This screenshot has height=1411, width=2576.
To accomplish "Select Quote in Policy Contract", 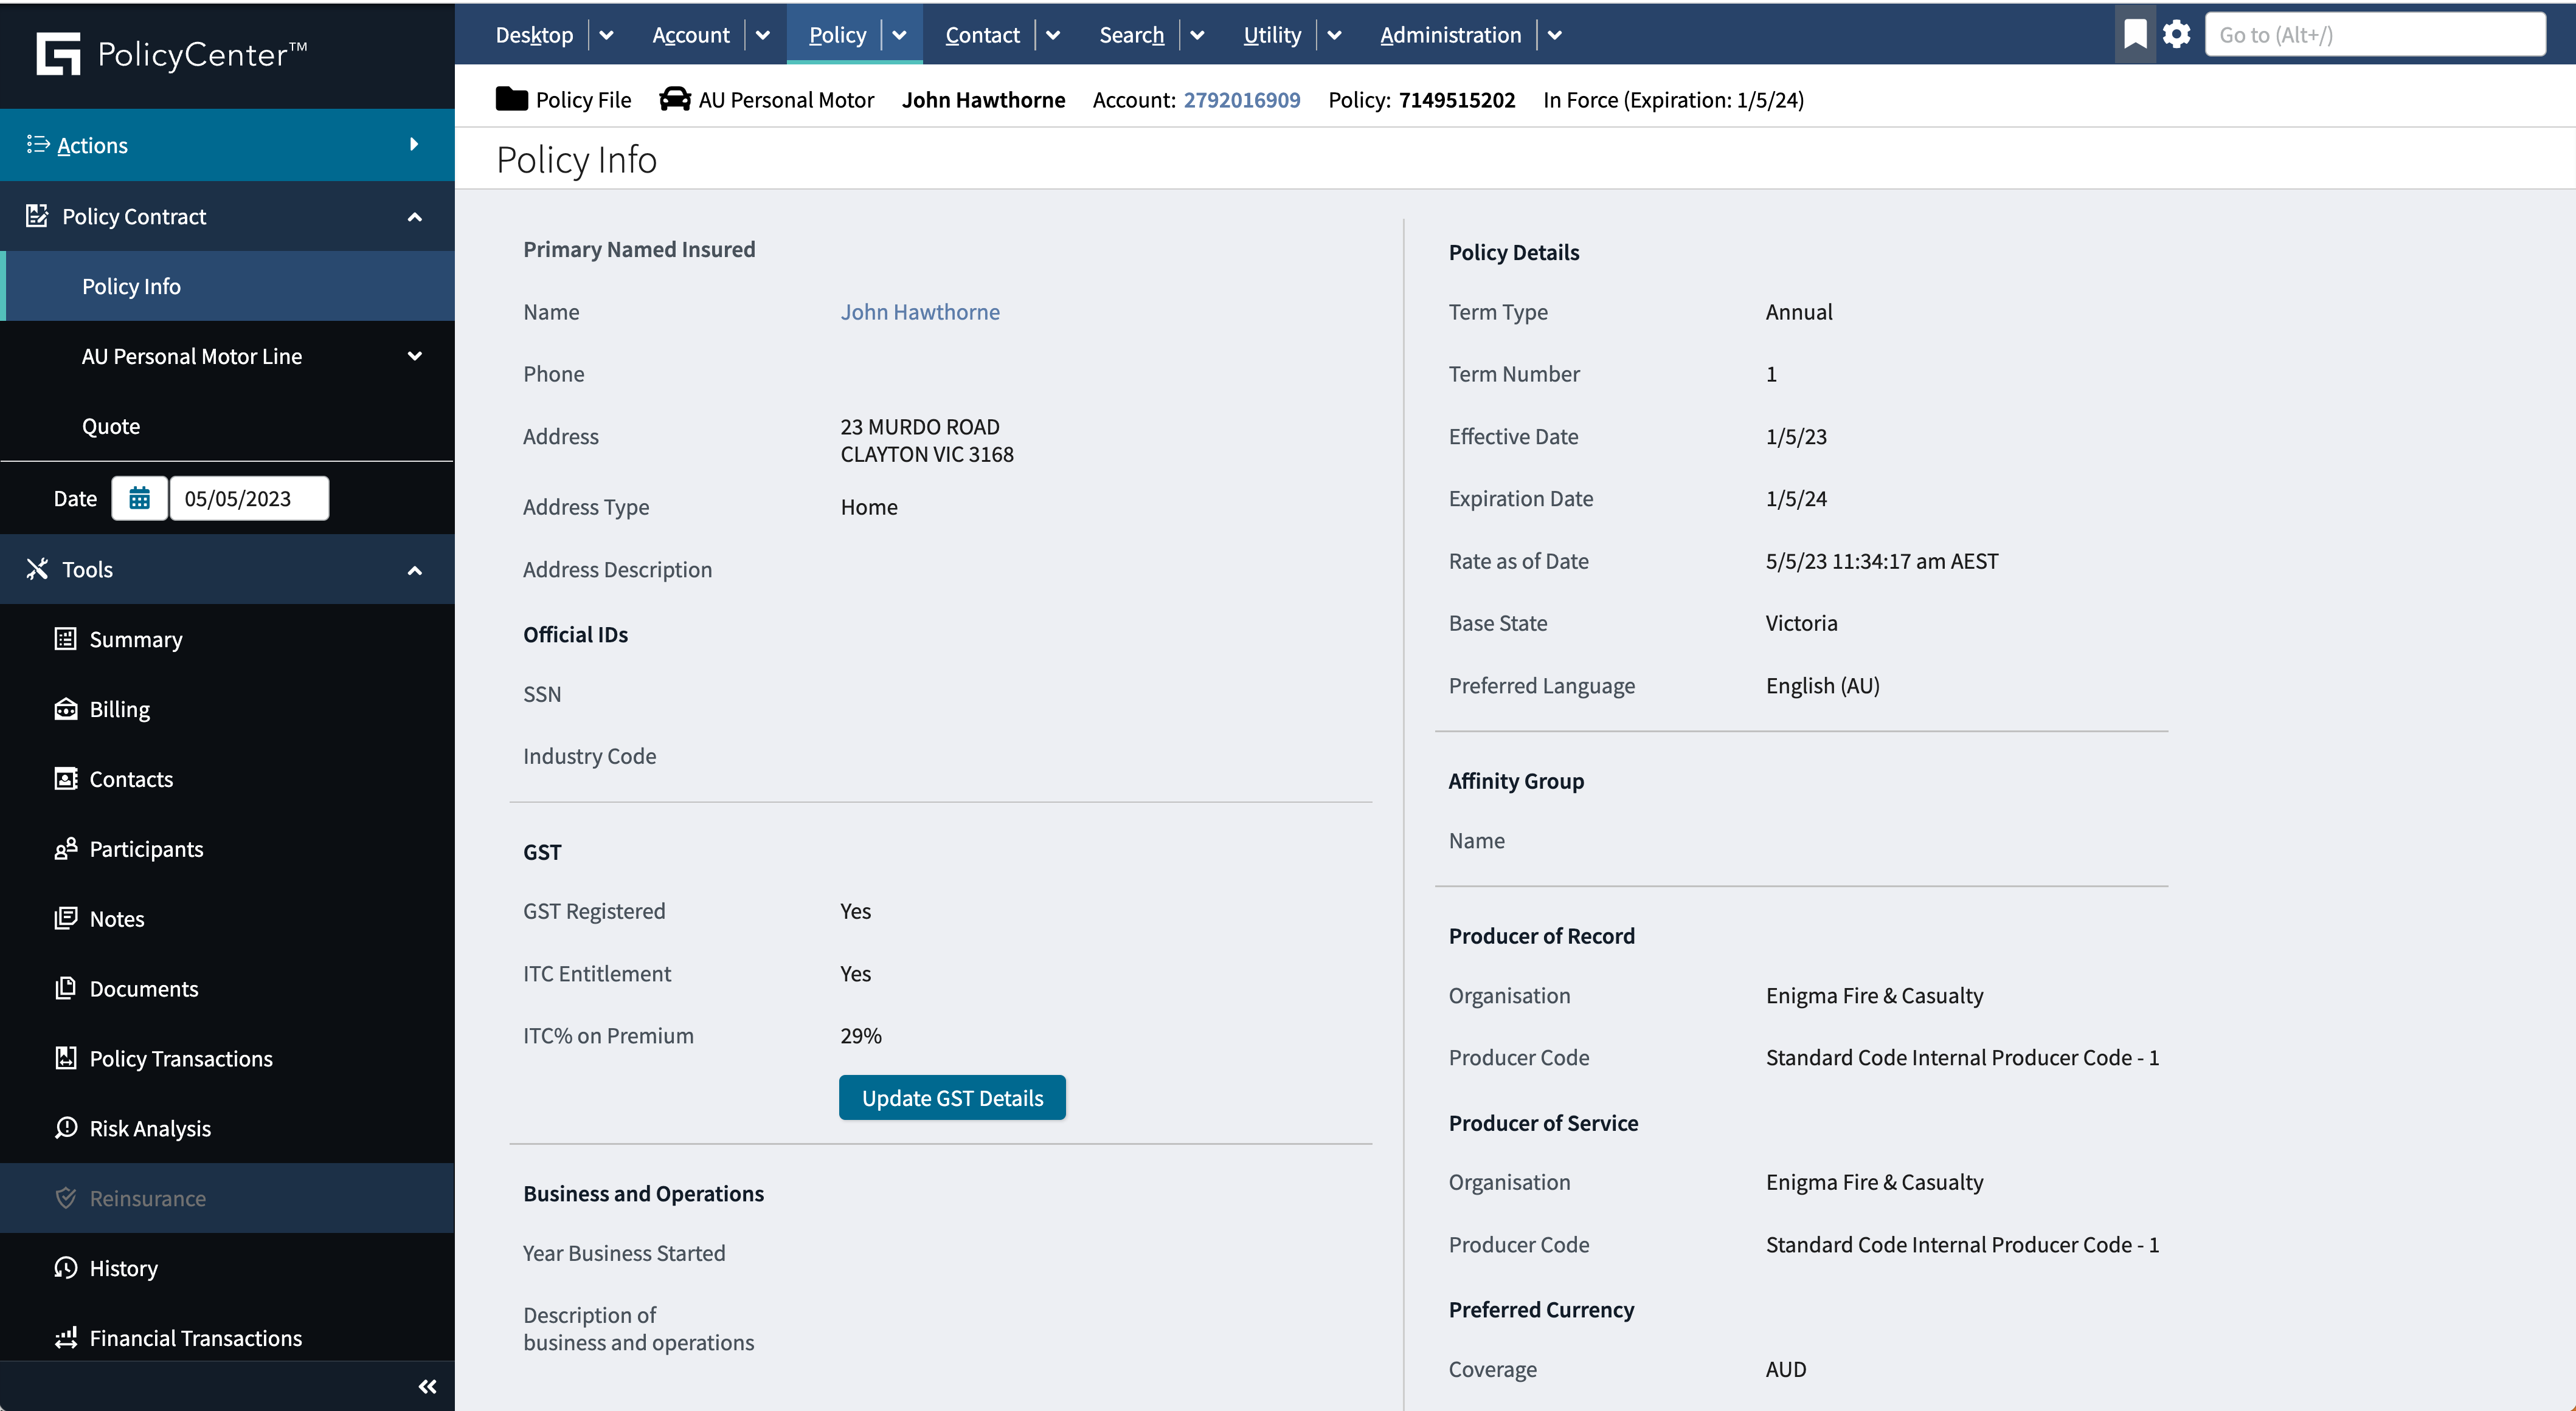I will point(111,426).
